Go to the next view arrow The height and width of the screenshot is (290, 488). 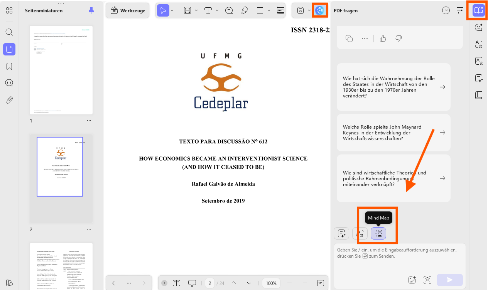(144, 283)
